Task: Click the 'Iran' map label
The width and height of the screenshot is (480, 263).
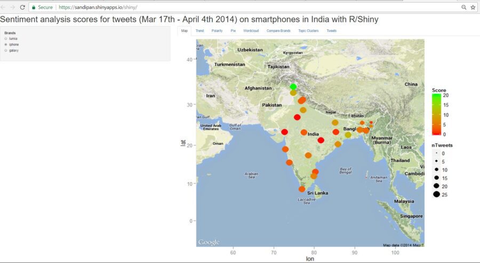Action: (x=211, y=96)
